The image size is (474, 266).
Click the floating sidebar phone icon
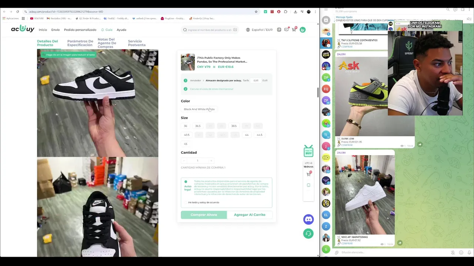pos(308,185)
